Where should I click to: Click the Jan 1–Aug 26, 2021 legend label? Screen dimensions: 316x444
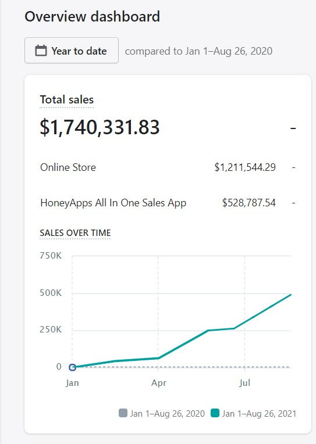tap(259, 414)
